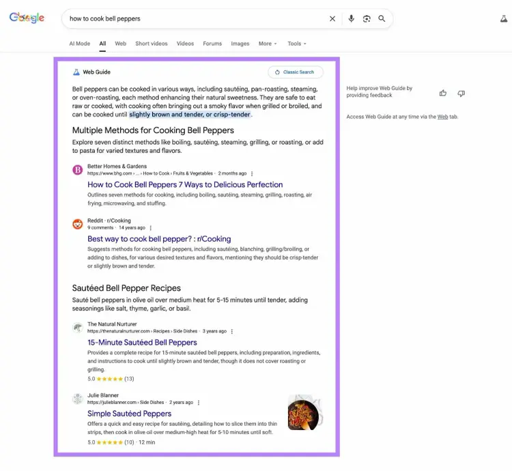512x471 pixels.
Task: Open more options for Natural Nurturer result
Action: point(232,331)
